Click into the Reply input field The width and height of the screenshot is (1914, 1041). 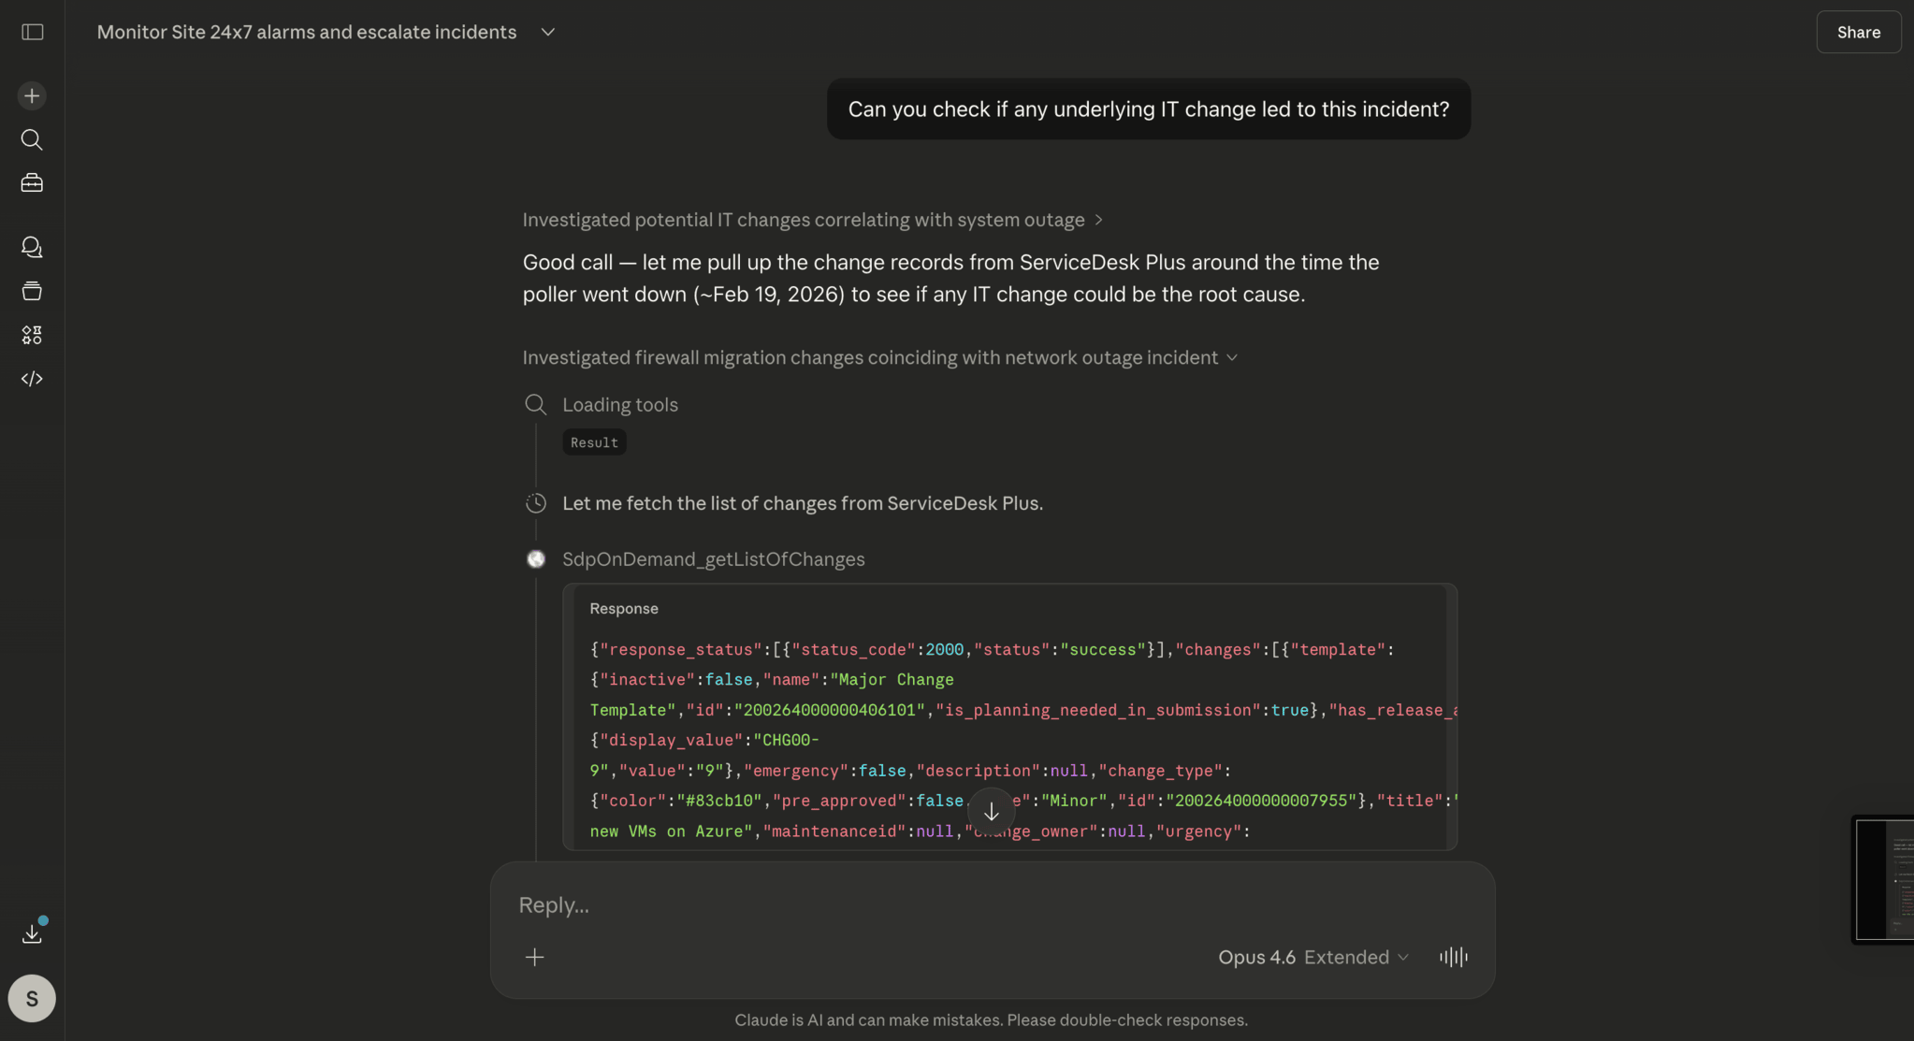pos(992,904)
